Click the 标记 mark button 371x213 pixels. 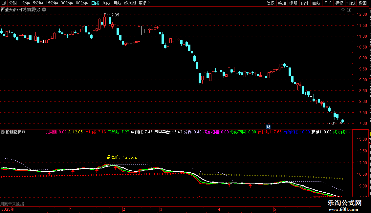pyautogui.click(x=339, y=3)
